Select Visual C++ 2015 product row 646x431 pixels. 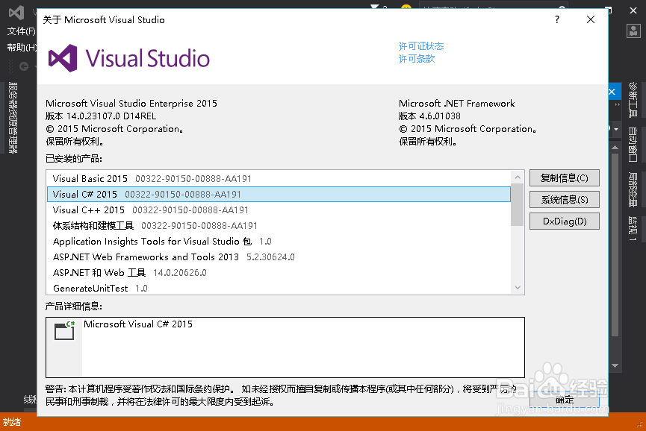click(279, 210)
